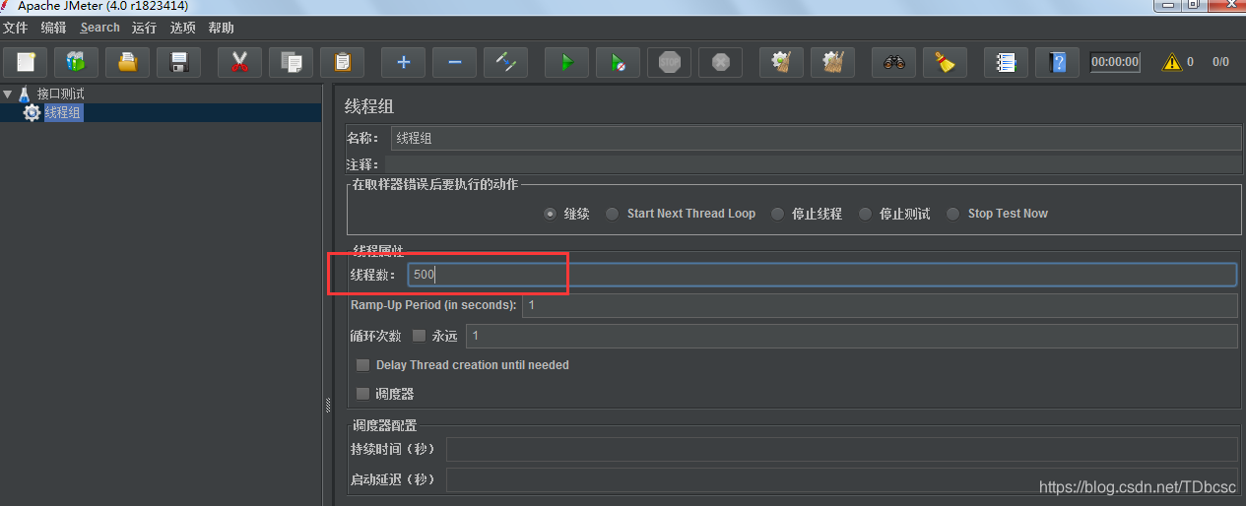Open the 文件 menu

(x=15, y=28)
